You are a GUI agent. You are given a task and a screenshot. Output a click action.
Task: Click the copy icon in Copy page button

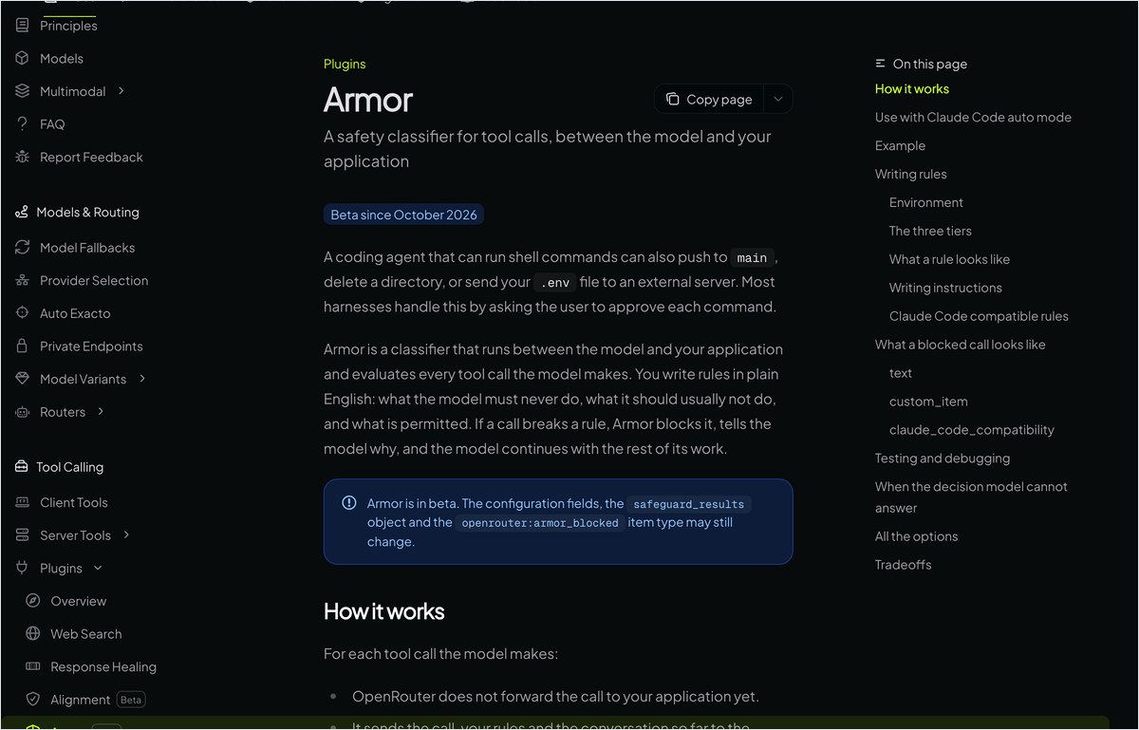(x=673, y=99)
